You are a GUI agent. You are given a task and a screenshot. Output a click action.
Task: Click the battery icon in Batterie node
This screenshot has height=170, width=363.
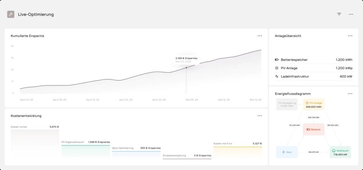308,130
